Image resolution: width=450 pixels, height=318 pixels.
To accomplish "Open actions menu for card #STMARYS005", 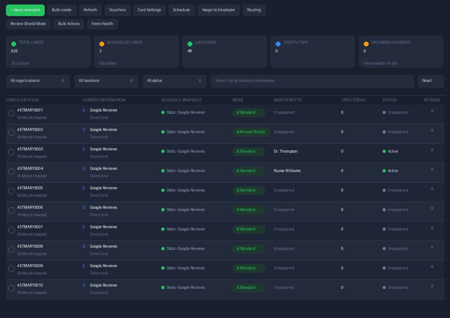I will point(432,189).
